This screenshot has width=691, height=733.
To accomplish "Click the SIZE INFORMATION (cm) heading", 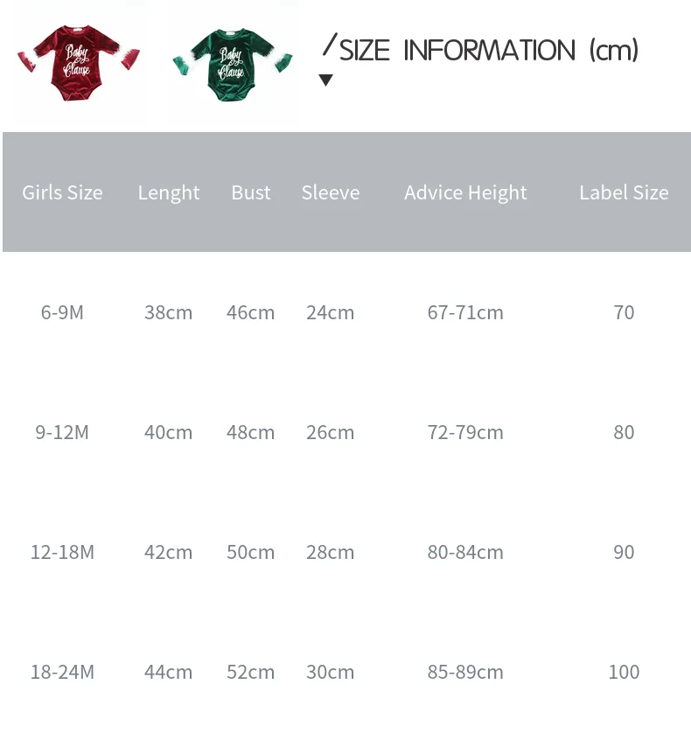I will click(489, 50).
